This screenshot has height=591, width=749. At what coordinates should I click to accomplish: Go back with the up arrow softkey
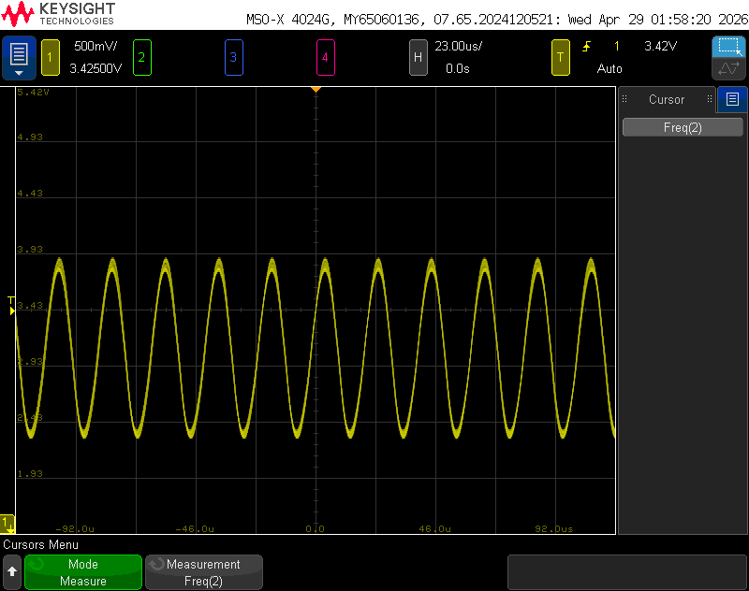coord(12,571)
